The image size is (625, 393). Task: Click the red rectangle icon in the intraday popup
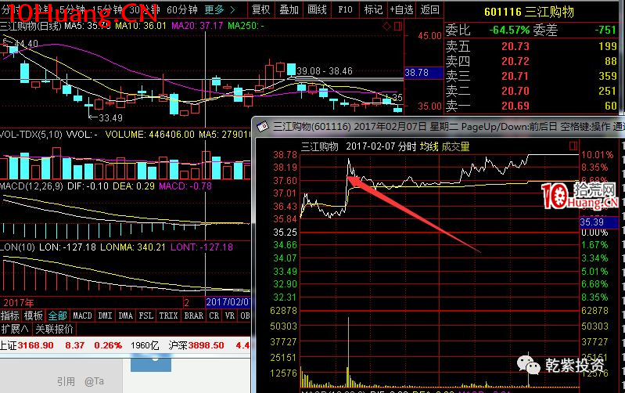(x=573, y=146)
